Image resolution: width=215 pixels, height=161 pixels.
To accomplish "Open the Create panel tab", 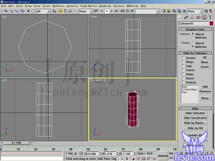I will [180, 17].
